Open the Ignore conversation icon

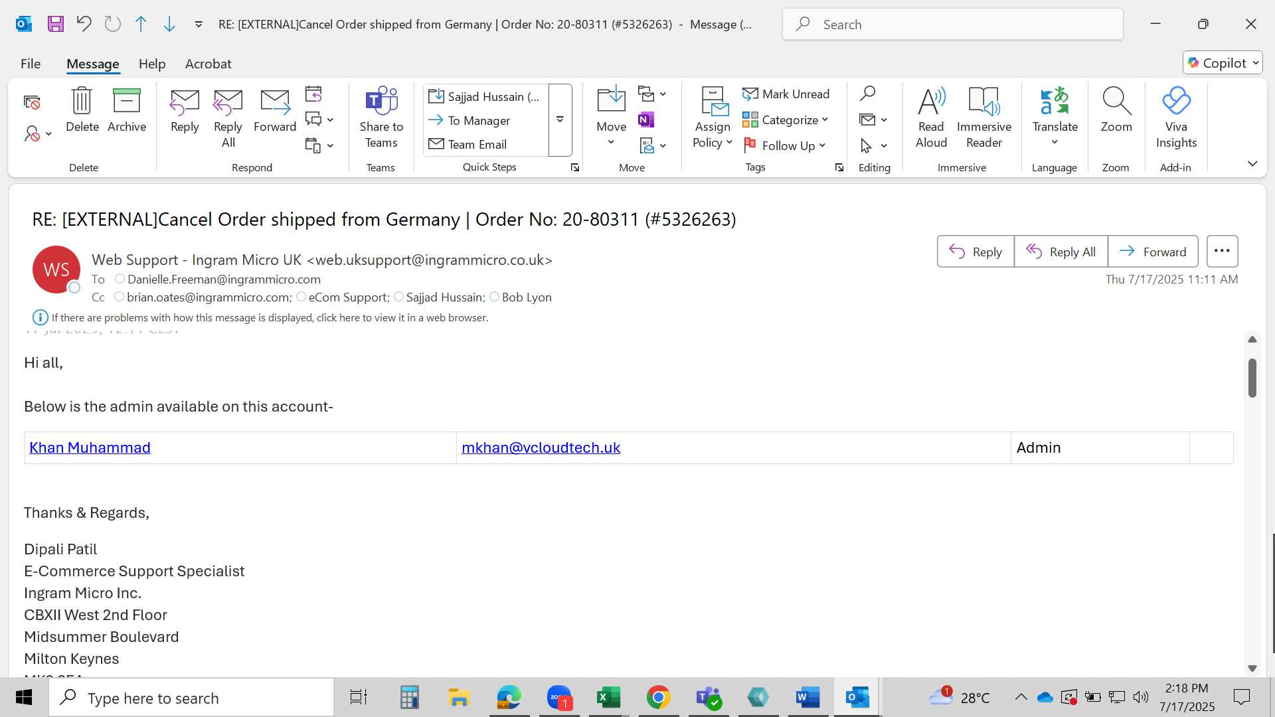point(32,102)
